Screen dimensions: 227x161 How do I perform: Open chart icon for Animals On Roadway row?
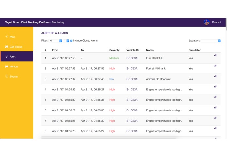(x=215, y=76)
